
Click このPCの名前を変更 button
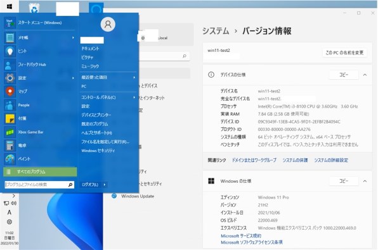click(x=344, y=53)
